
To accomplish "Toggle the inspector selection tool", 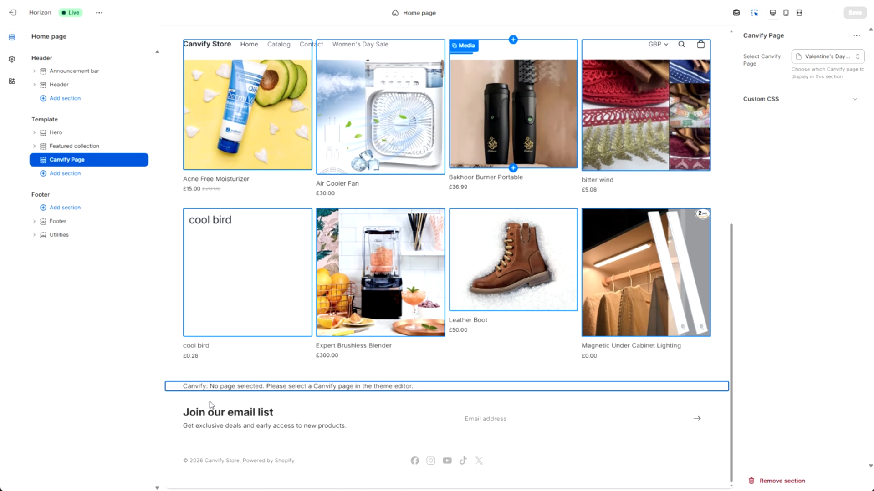I will click(x=755, y=13).
